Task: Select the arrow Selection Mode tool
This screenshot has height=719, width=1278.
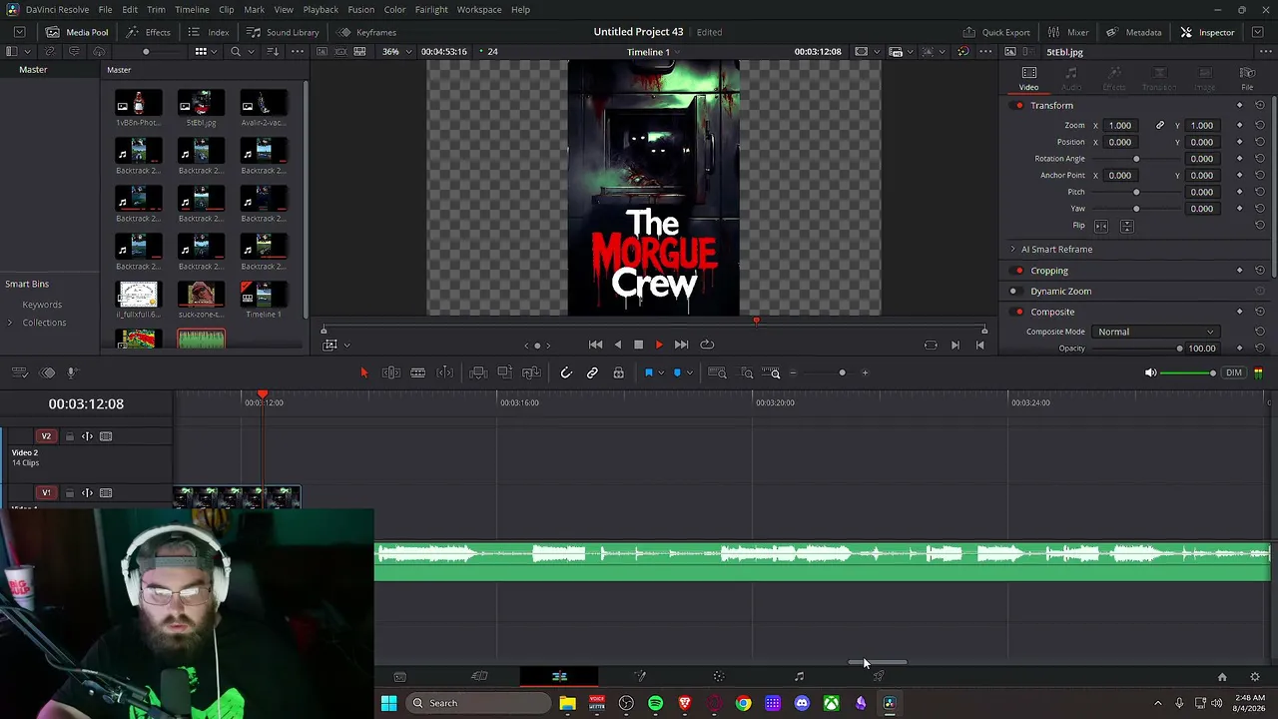Action: click(363, 372)
